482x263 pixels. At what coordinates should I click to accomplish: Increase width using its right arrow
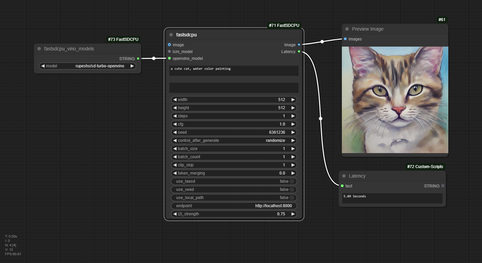tap(293, 99)
